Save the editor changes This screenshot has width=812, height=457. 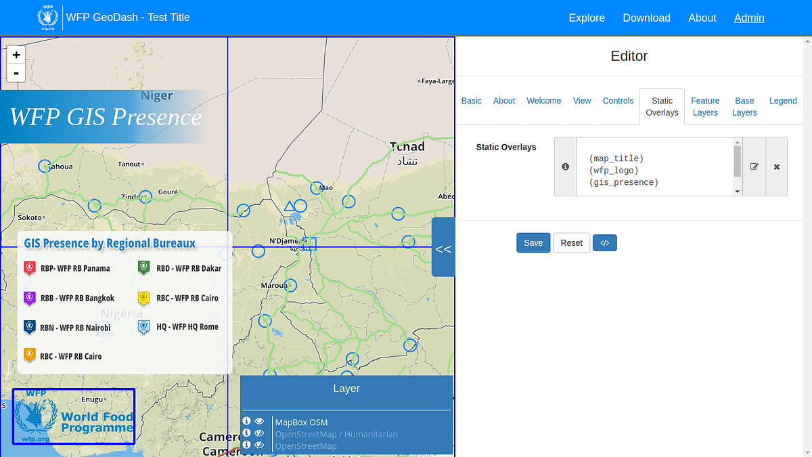[533, 243]
